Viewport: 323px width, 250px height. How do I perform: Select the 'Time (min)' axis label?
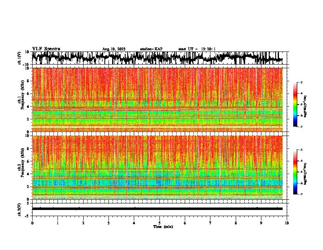click(163, 227)
